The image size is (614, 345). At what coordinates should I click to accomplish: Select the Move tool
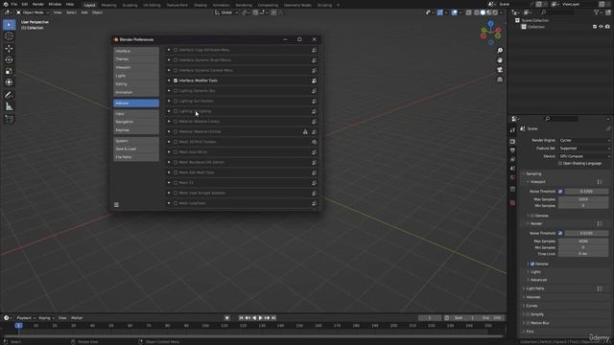pyautogui.click(x=9, y=49)
